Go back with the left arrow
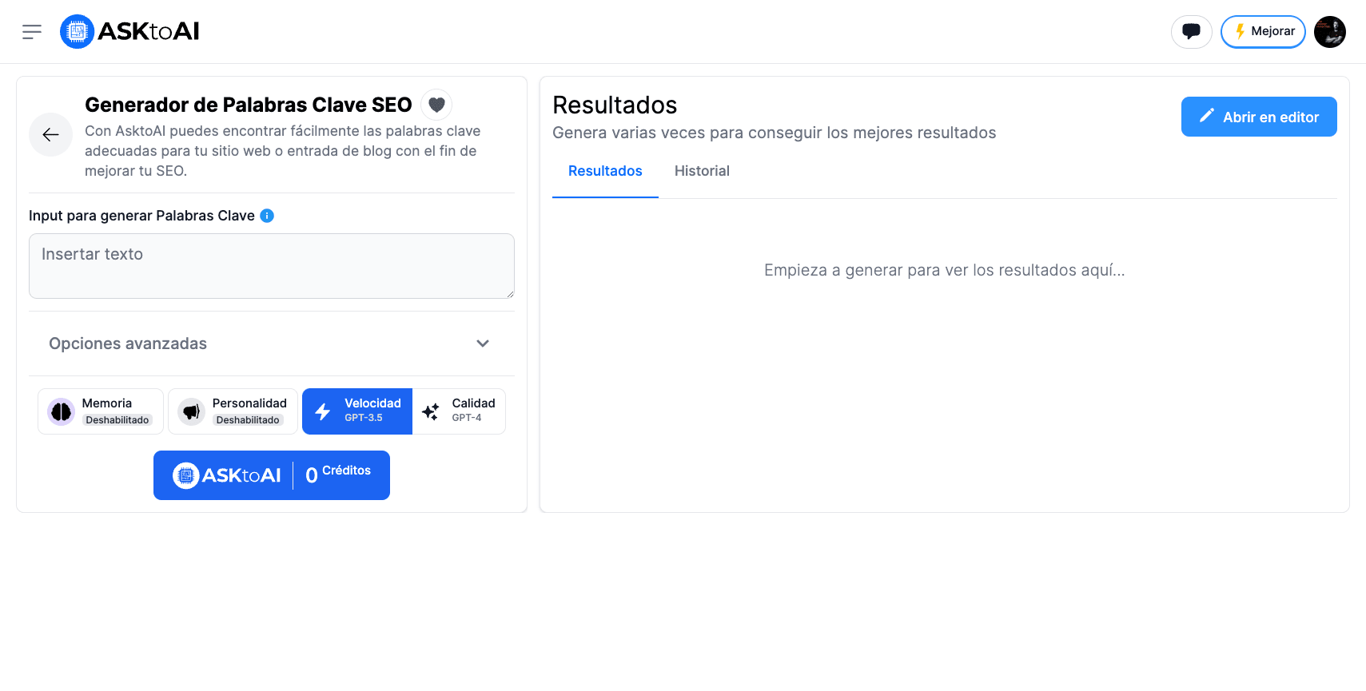 [x=51, y=135]
